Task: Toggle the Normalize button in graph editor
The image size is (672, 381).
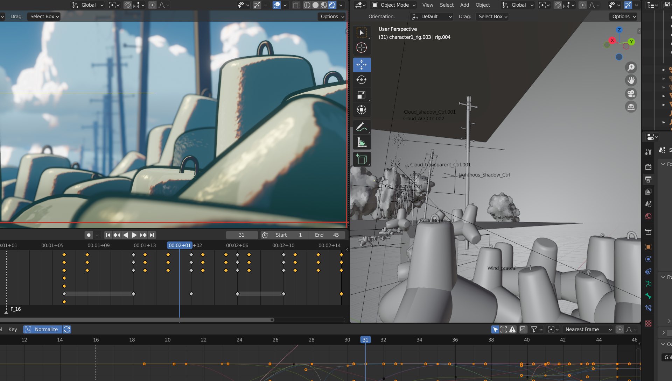Action: point(43,329)
